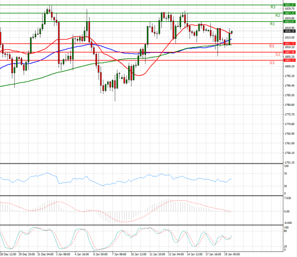
Task: Click the 1803.23 red price tag
Action: point(290,60)
